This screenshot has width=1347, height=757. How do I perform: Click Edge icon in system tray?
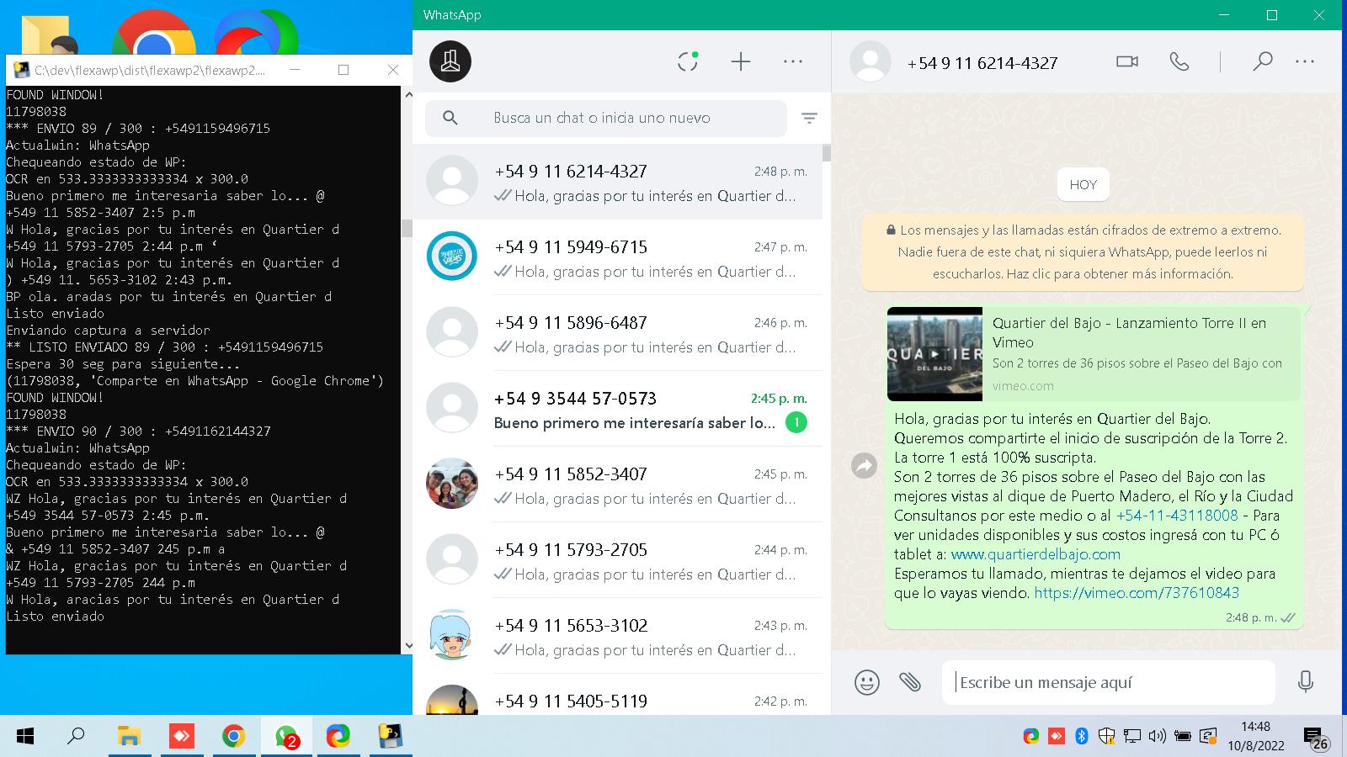pos(1031,737)
